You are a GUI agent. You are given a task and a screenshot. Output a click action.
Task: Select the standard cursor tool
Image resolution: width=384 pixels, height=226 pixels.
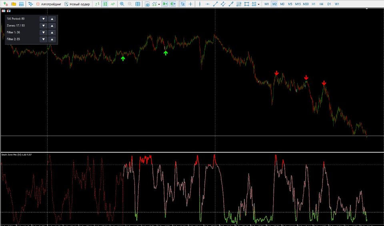click(182, 4)
